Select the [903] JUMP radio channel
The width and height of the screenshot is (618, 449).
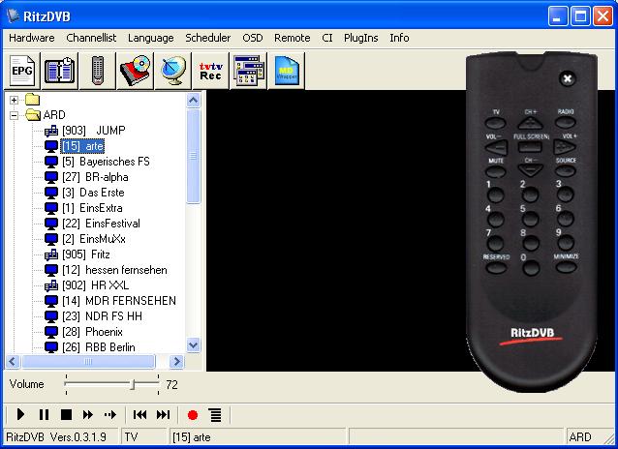(x=94, y=131)
